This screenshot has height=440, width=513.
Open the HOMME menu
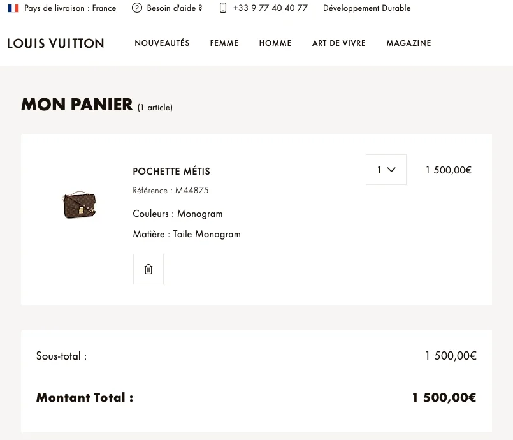tap(275, 43)
